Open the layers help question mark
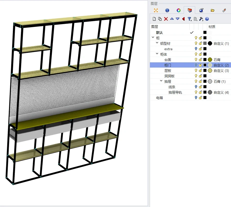 (207, 19)
